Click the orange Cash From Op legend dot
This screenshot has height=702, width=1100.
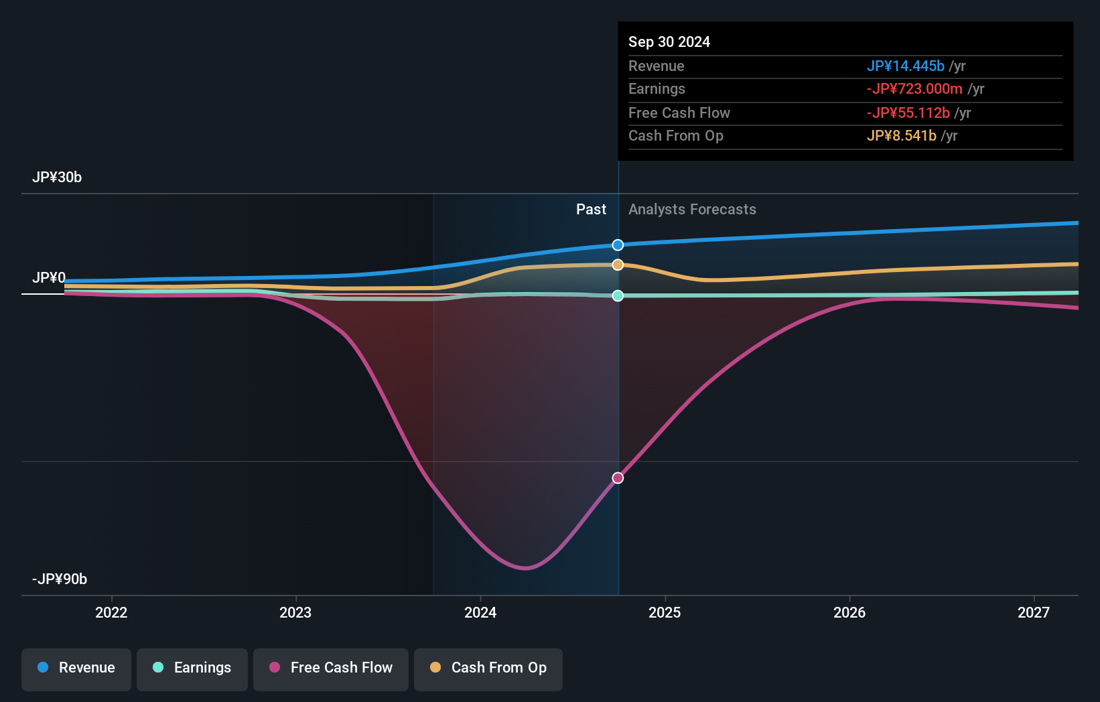coord(435,667)
